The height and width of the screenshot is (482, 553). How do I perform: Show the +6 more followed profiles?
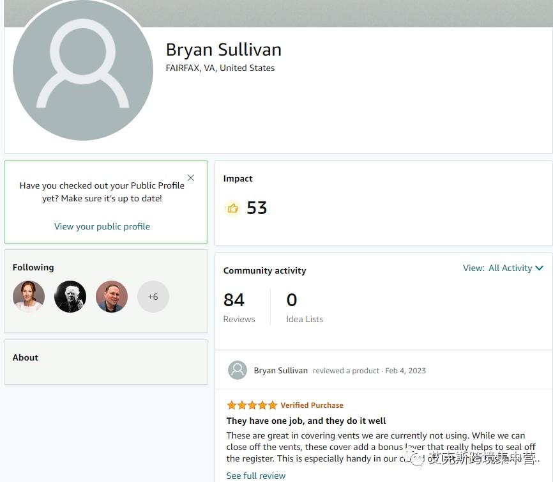(x=153, y=297)
